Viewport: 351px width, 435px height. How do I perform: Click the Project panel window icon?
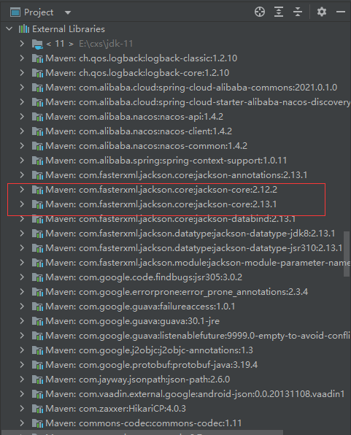point(15,12)
